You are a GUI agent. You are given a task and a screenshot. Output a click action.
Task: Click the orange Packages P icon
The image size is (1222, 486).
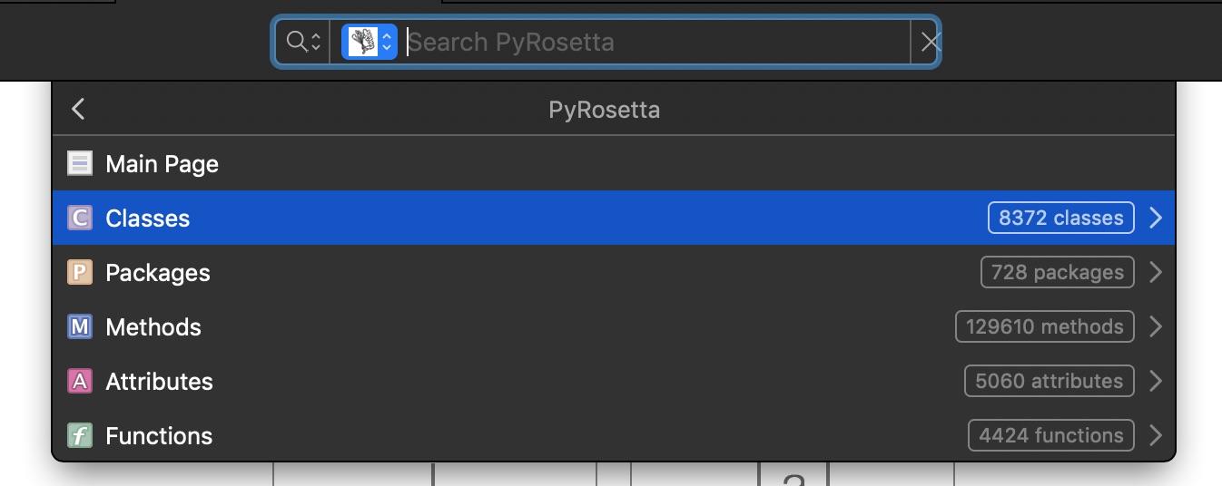pos(80,273)
